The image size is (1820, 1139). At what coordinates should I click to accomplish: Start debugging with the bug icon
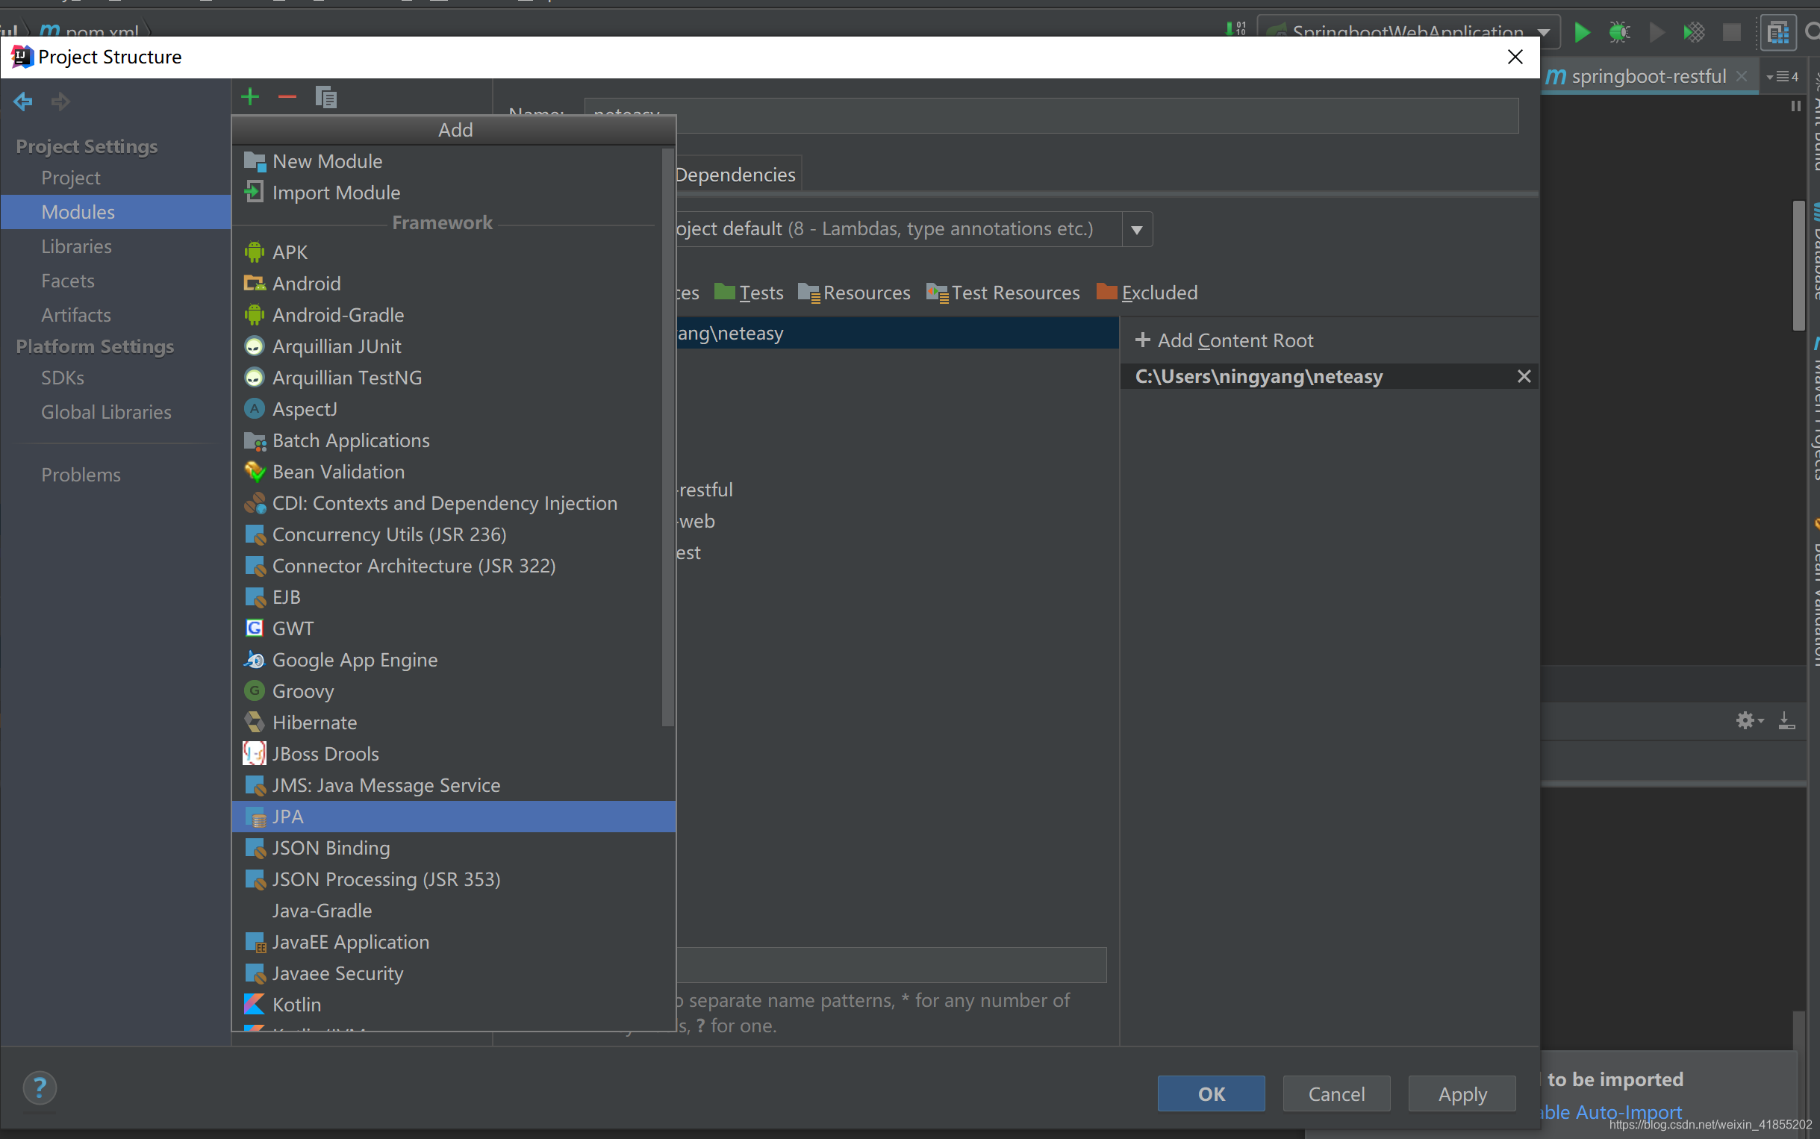tap(1619, 32)
